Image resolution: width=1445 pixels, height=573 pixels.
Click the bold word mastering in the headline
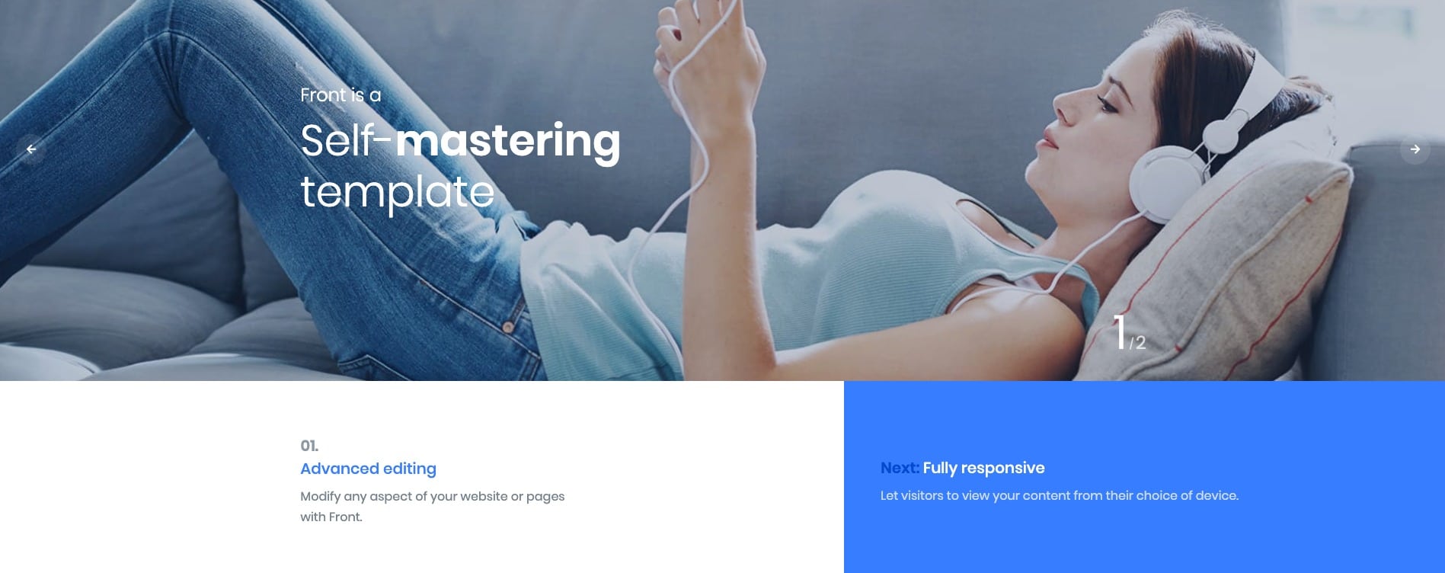508,142
